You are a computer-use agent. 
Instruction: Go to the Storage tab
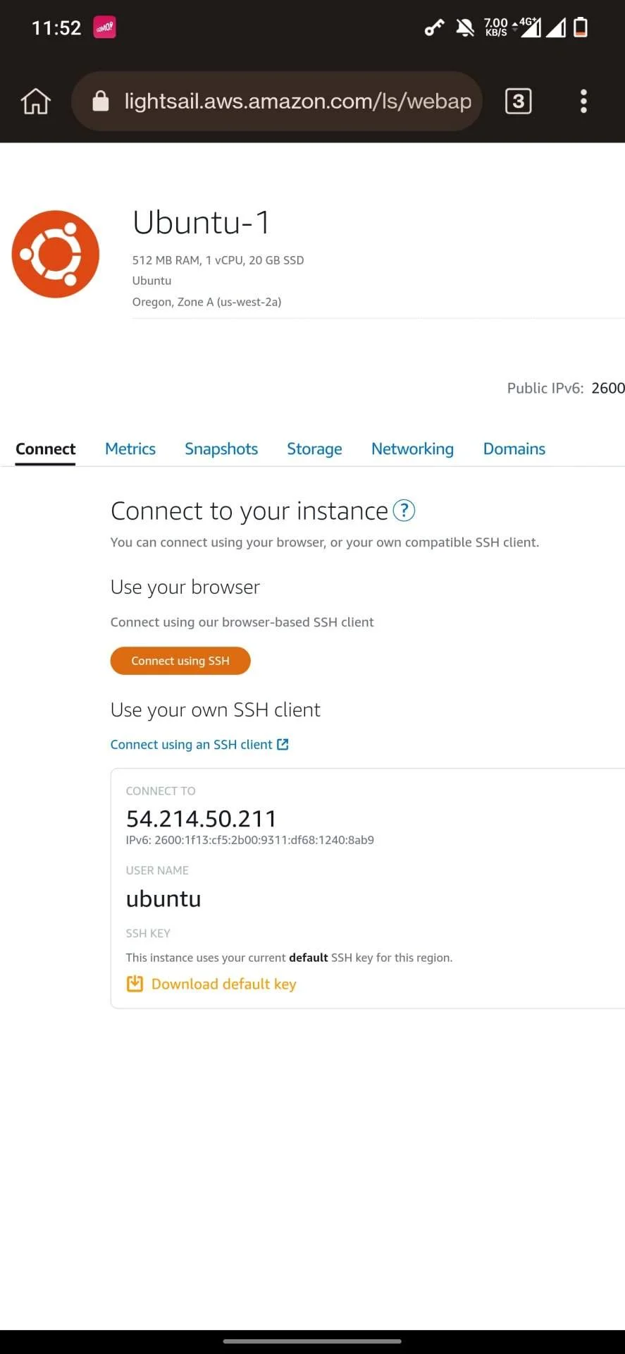[x=314, y=449]
